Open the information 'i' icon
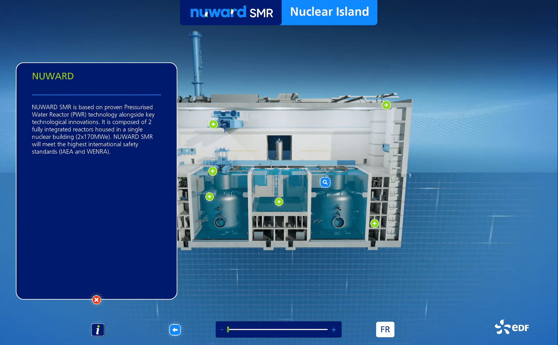 point(98,330)
